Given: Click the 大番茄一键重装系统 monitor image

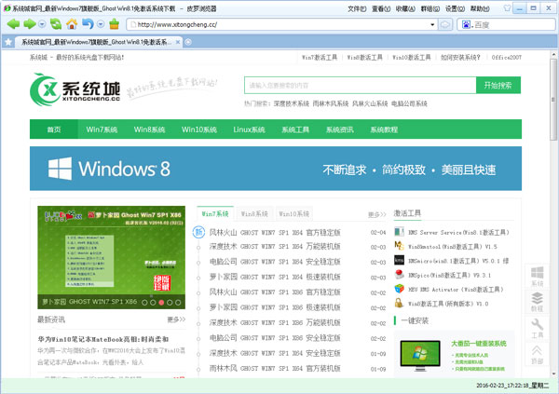Looking at the screenshot, I should point(420,356).
